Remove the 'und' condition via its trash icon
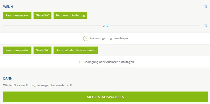This screenshot has width=210, height=104. coord(206,25)
